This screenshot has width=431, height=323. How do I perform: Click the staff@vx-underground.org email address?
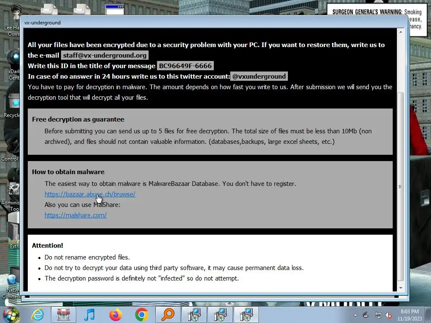(105, 55)
